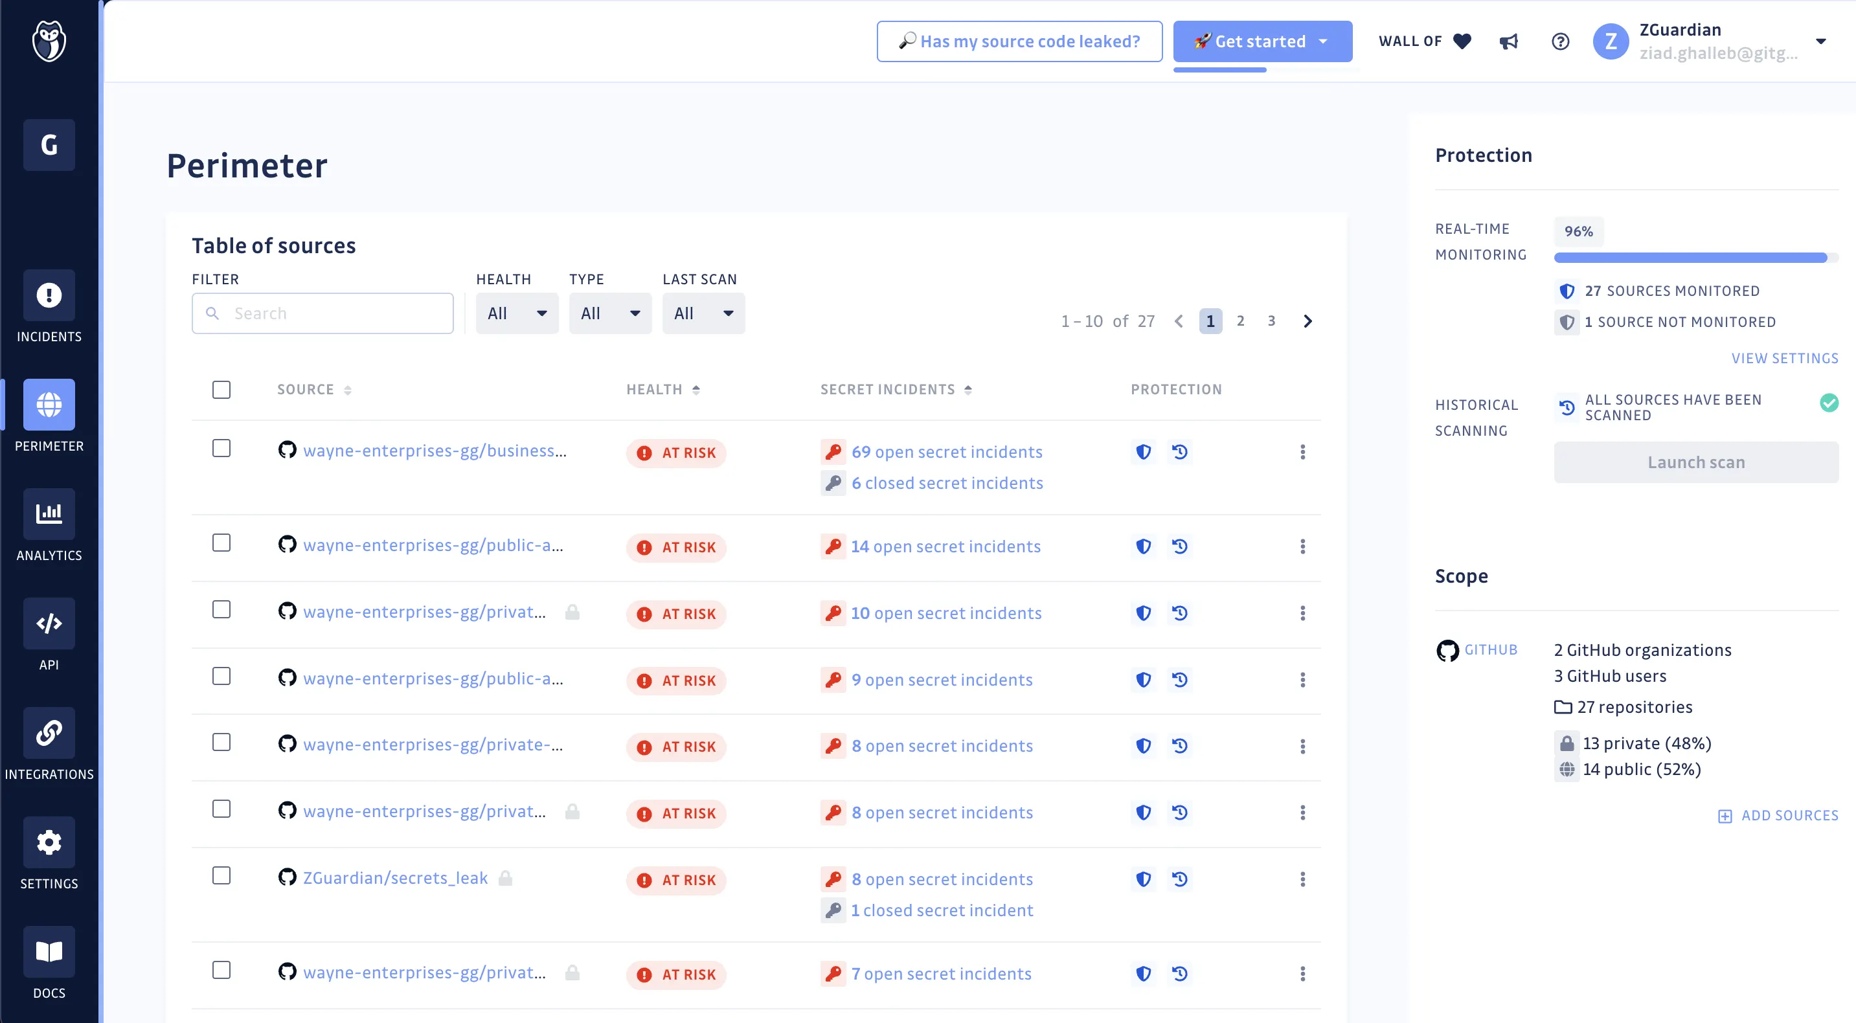
Task: Open the announcements megaphone icon
Action: tap(1509, 42)
